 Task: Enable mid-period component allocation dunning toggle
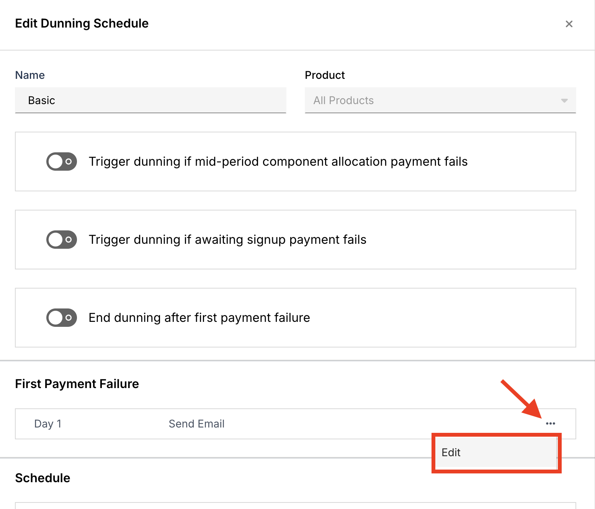point(62,162)
